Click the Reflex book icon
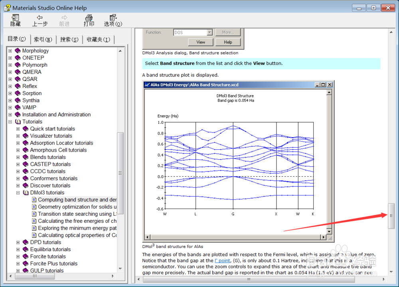The width and height of the screenshot is (399, 287). click(18, 86)
